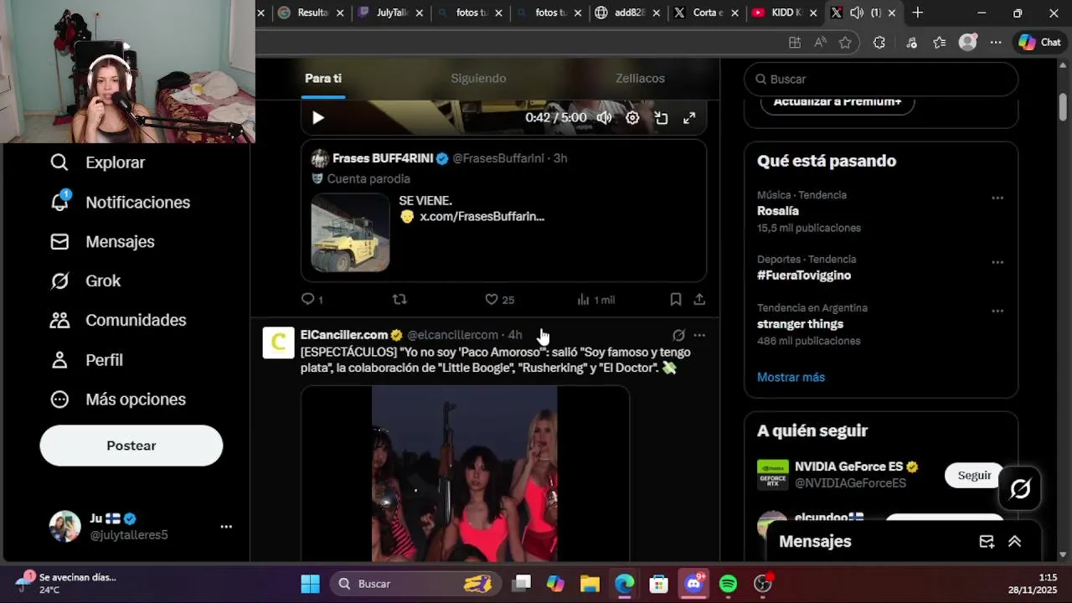Click Actualizar a Premium+ button
The height and width of the screenshot is (603, 1072).
pyautogui.click(x=837, y=102)
